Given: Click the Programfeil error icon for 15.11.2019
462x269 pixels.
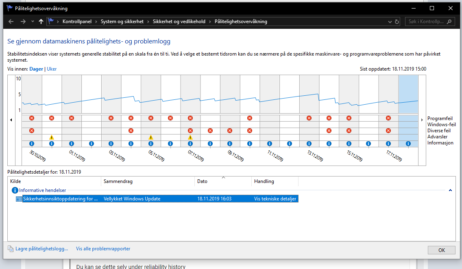Looking at the screenshot, I should [x=349, y=118].
